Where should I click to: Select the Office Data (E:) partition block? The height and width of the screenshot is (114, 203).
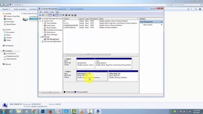[x=123, y=76]
